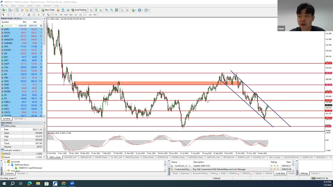Zoom in on the chart
The height and width of the screenshot is (187, 333).
(x=107, y=10)
